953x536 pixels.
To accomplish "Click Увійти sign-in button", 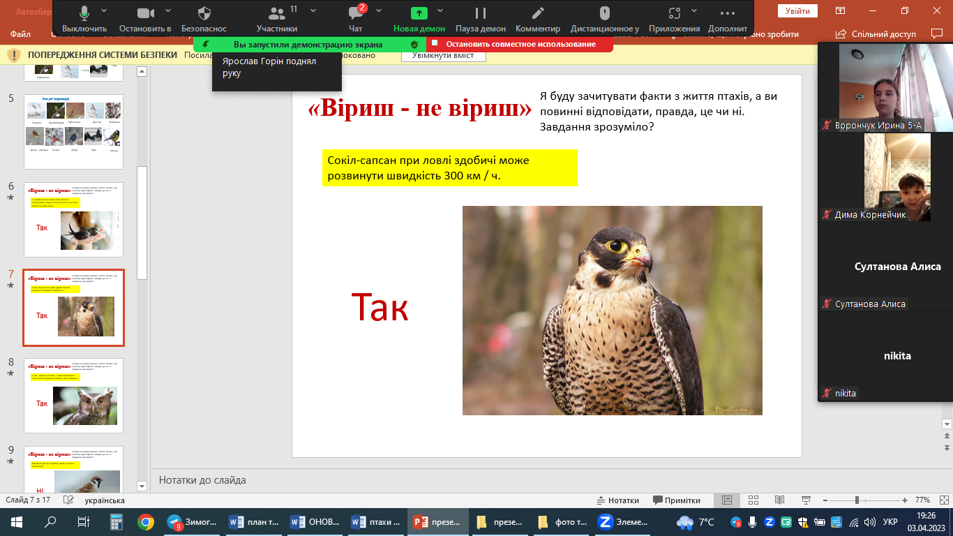I will [797, 11].
